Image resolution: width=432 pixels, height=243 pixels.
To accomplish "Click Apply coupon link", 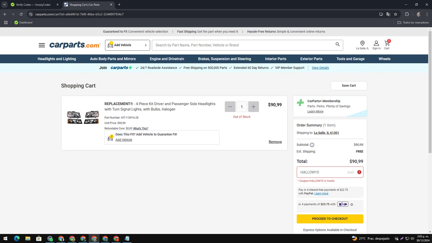I will point(350,172).
